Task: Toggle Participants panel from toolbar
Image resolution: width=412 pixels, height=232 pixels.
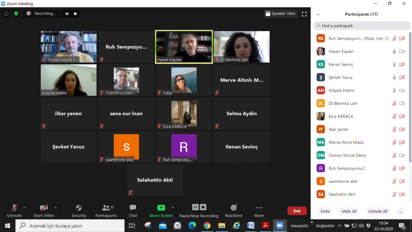Action: pyautogui.click(x=106, y=211)
